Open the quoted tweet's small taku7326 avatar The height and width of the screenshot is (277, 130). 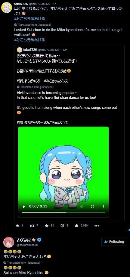(19, 50)
